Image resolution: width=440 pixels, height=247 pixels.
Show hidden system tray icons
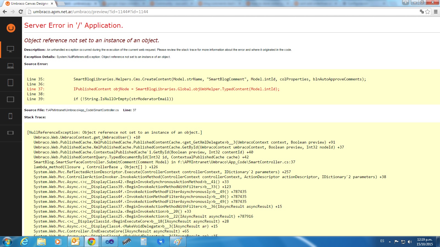(x=390, y=242)
